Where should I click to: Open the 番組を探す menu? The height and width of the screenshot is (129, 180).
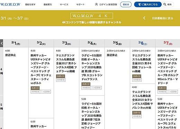tap(30, 4)
